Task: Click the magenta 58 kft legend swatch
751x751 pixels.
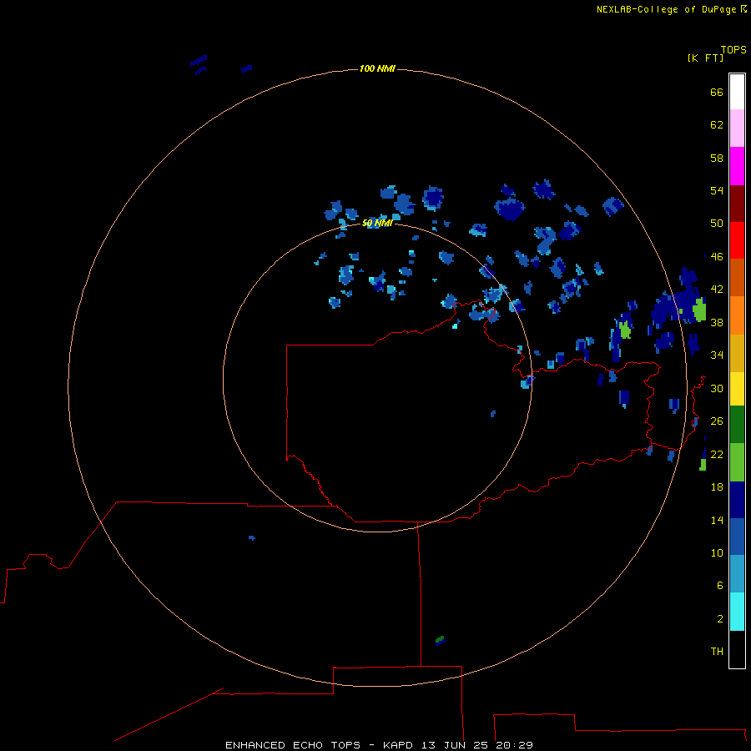Action: (x=737, y=166)
